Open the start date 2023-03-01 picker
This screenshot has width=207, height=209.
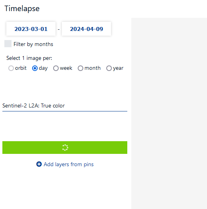tap(31, 29)
